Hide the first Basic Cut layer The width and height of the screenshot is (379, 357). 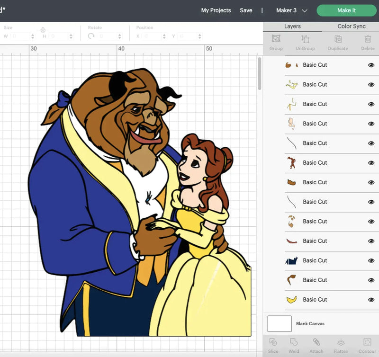tap(371, 65)
